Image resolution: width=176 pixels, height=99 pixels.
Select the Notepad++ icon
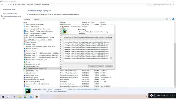coord(24,64)
